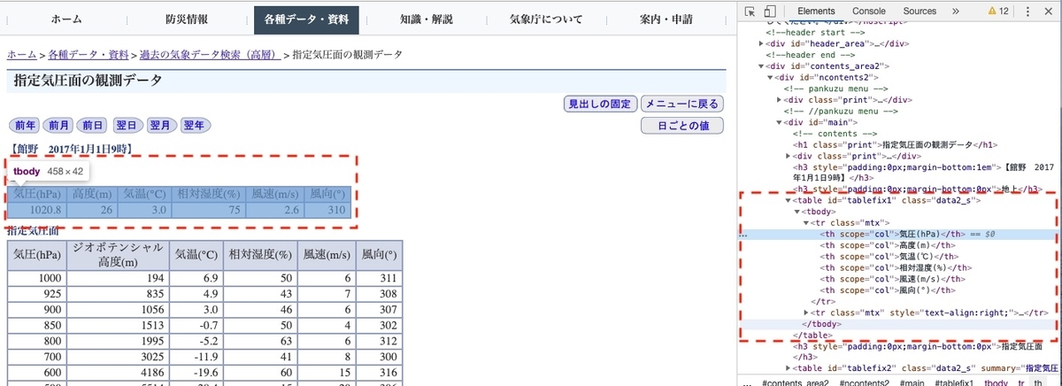1062x386 pixels.
Task: Follow the ホーム breadcrumb link
Action: click(22, 55)
